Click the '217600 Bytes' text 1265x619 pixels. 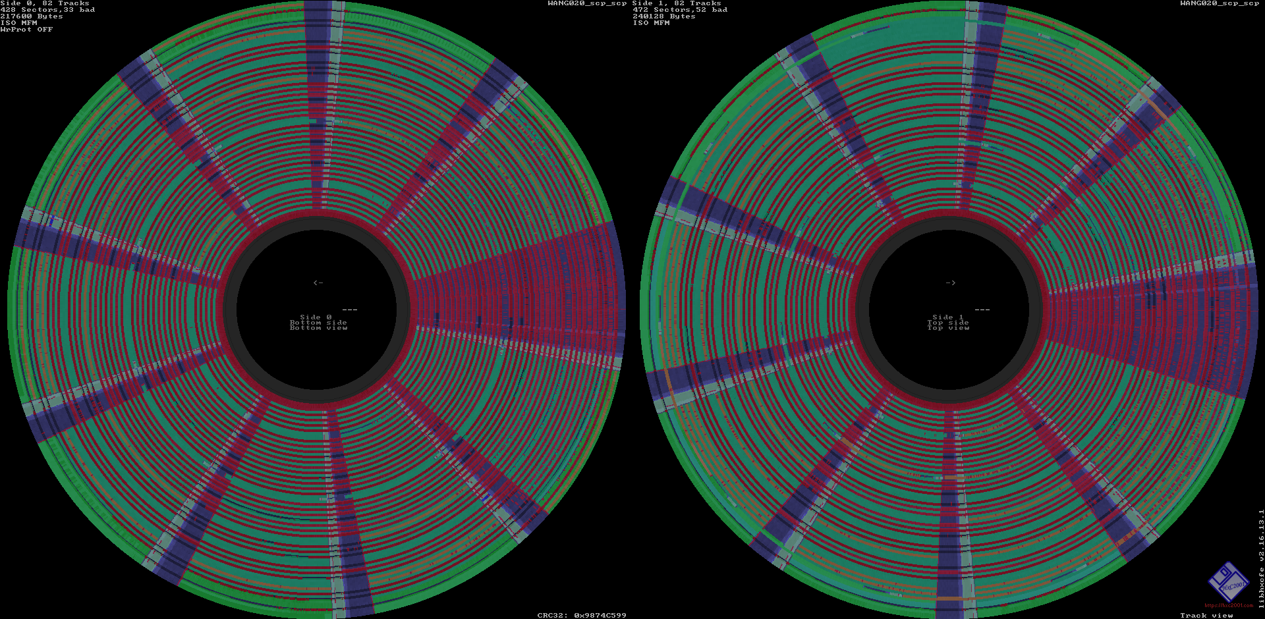(32, 16)
